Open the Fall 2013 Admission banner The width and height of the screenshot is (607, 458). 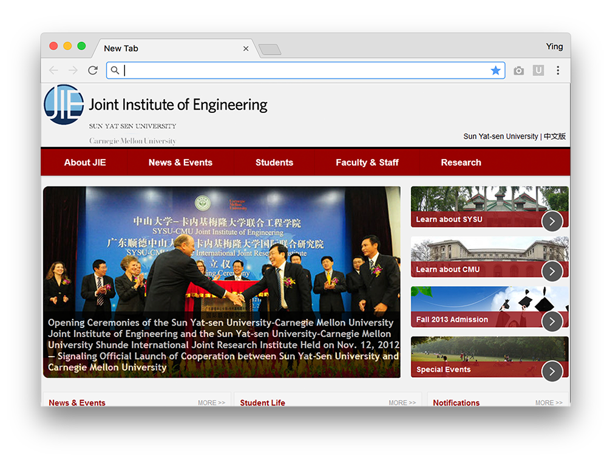coord(490,307)
